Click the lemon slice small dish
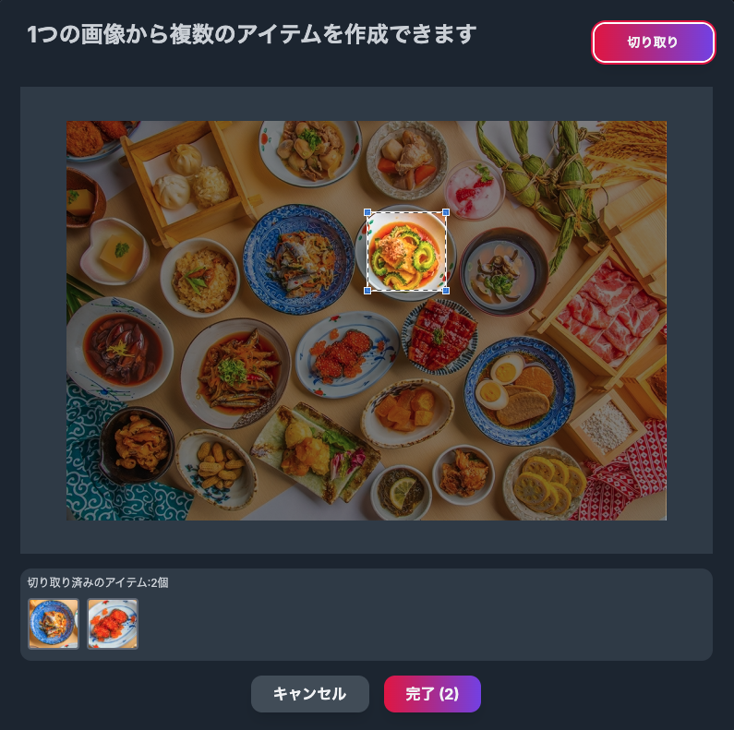The height and width of the screenshot is (730, 734). pyautogui.click(x=401, y=492)
